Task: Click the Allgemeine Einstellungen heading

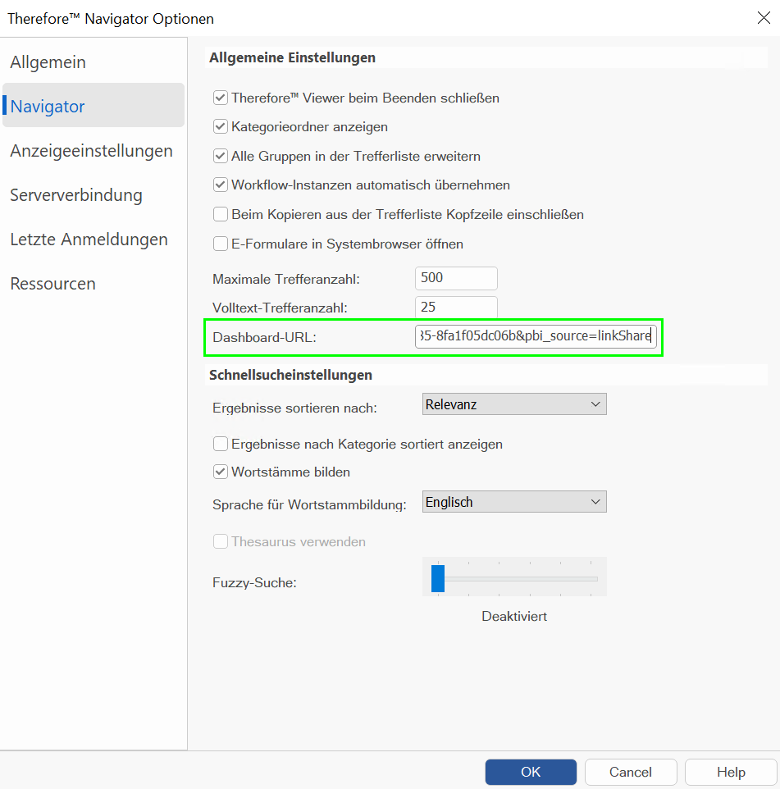Action: [292, 57]
